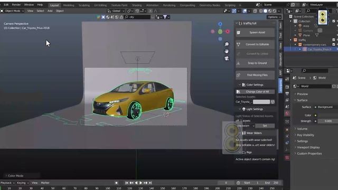Open the Edit menu
This screenshot has height=190, width=338.
coord(6,5)
